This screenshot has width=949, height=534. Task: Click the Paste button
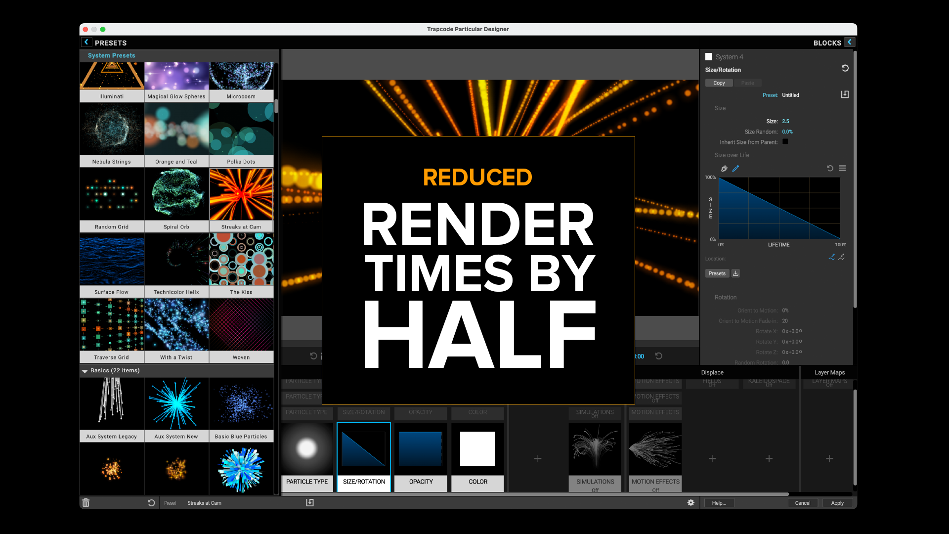point(747,83)
